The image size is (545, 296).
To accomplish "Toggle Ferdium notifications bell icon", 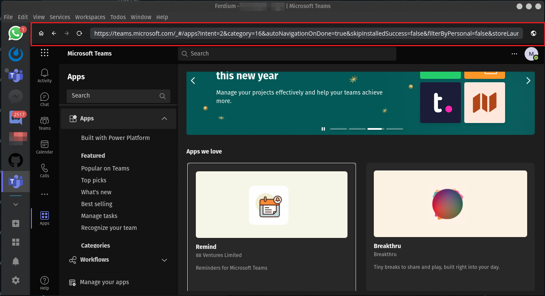I will 16,261.
